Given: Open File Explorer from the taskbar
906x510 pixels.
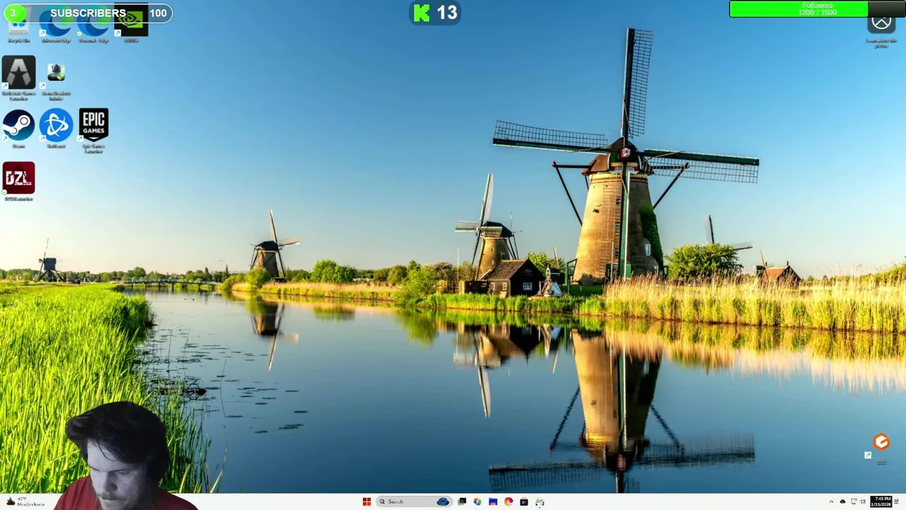Looking at the screenshot, I should (493, 501).
